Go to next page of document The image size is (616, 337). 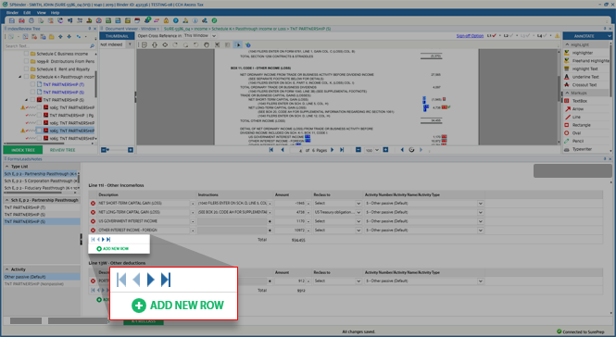point(333,150)
